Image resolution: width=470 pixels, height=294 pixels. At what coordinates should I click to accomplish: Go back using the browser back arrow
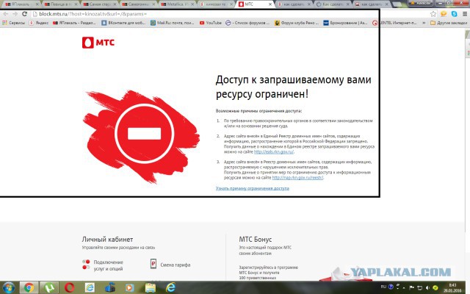6,14
